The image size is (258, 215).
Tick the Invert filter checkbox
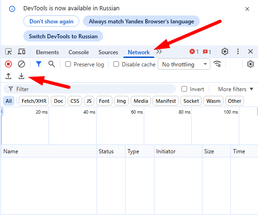pos(184,89)
